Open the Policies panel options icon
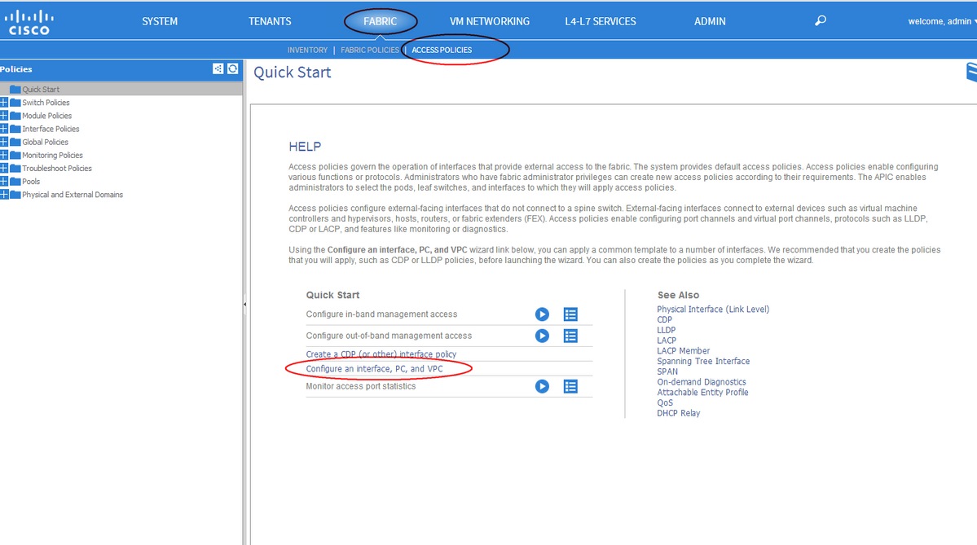Screen dimensions: 977x545 [x=218, y=68]
